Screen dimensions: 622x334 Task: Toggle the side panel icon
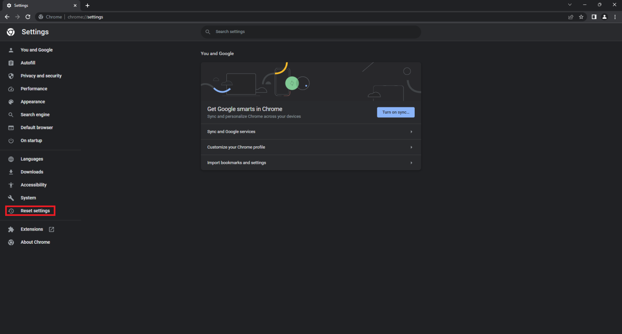pyautogui.click(x=594, y=17)
